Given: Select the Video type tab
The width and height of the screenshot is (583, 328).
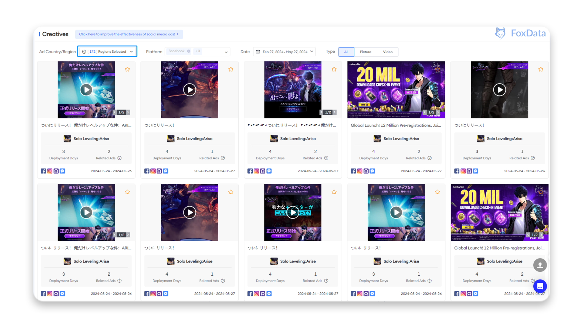Looking at the screenshot, I should 388,52.
